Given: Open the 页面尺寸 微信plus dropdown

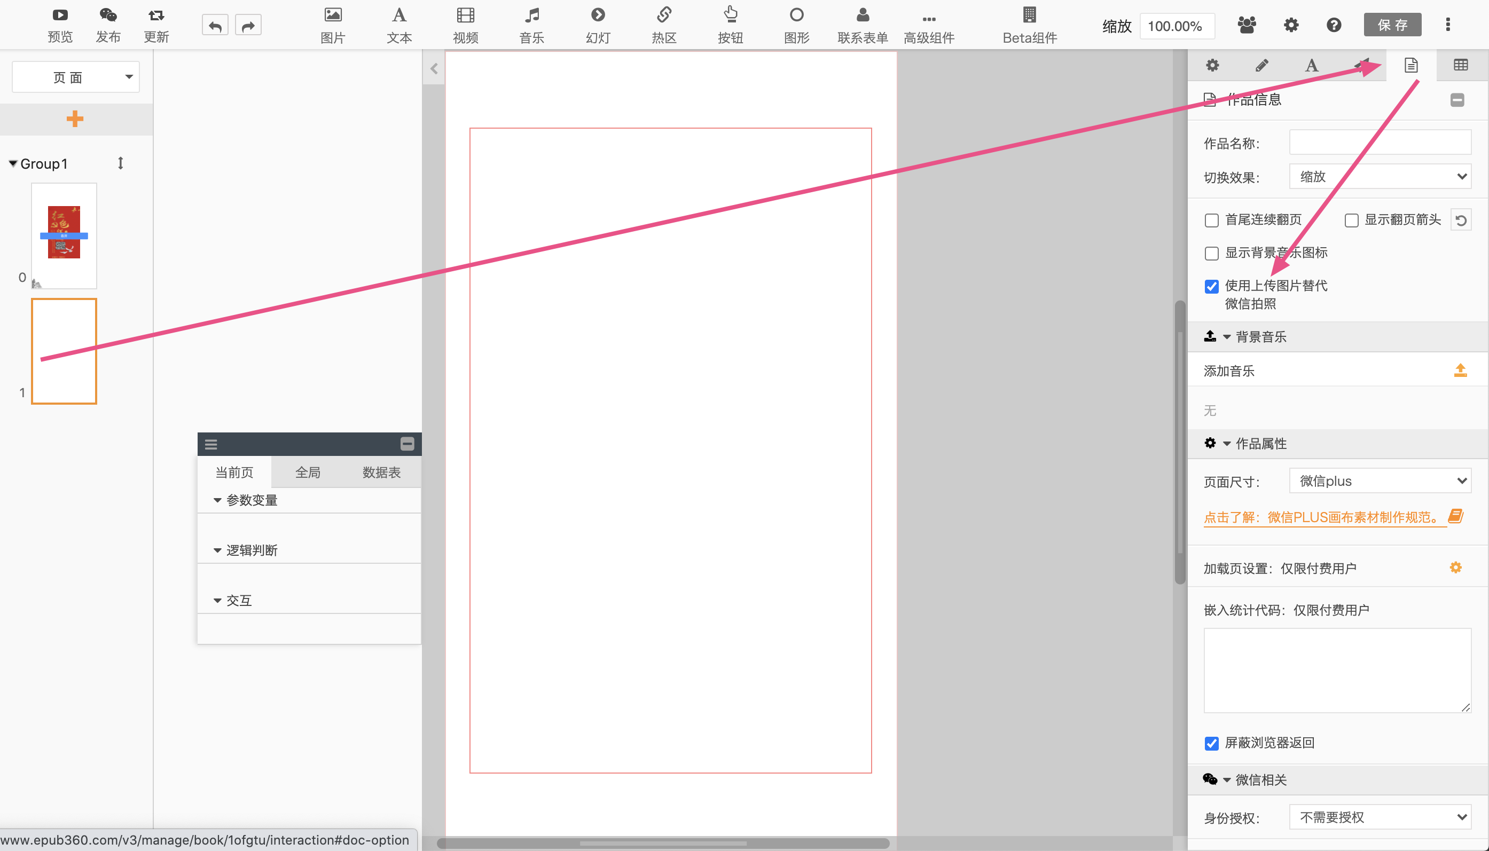Looking at the screenshot, I should [x=1380, y=481].
